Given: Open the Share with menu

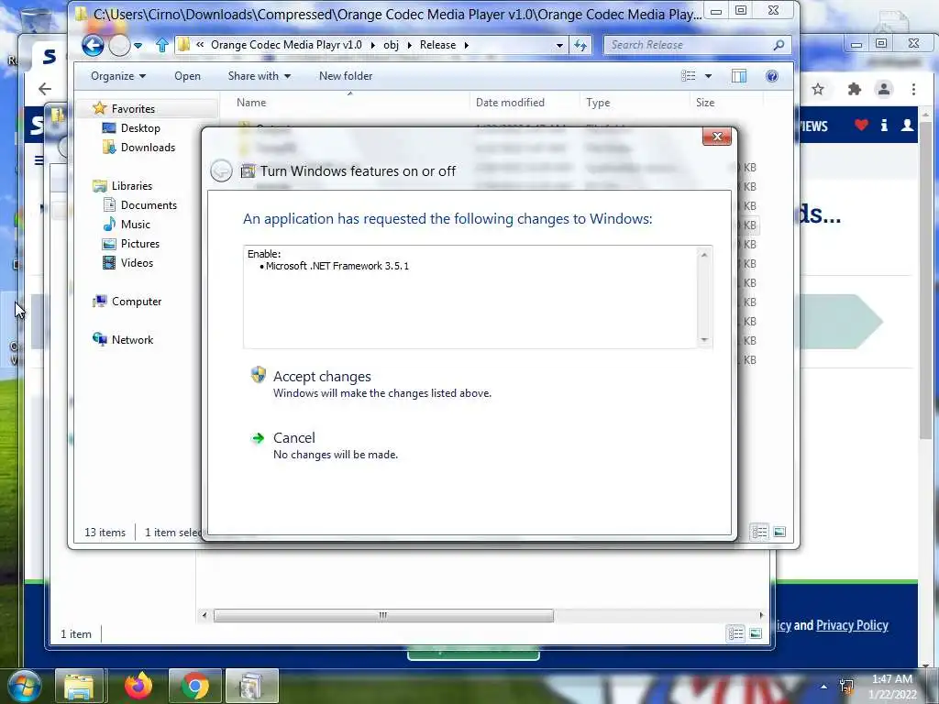Looking at the screenshot, I should (x=260, y=76).
